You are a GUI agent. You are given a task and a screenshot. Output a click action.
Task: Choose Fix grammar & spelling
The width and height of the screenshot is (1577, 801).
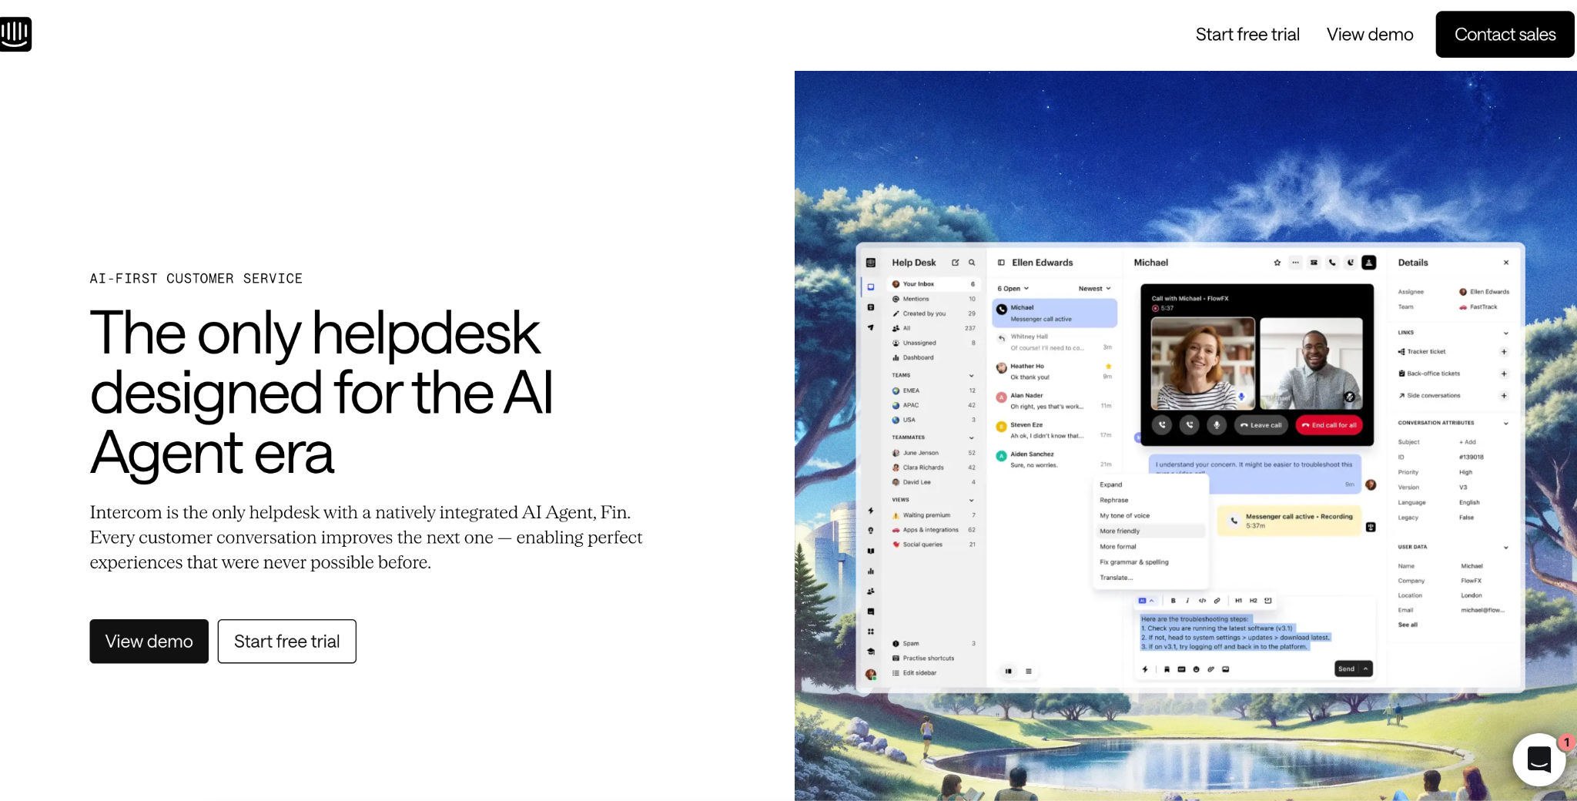(1134, 561)
